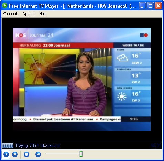The height and width of the screenshot is (161, 164).
Task: Click the Play button in the toolbar
Action: [x=6, y=154]
